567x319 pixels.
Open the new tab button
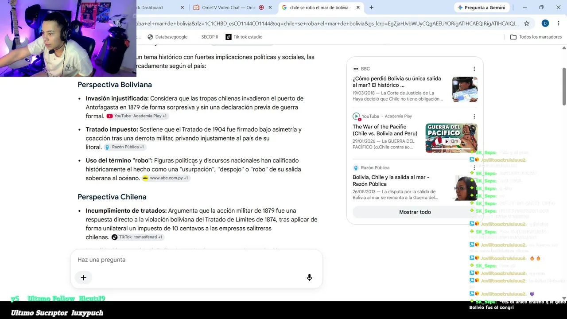[x=371, y=8]
